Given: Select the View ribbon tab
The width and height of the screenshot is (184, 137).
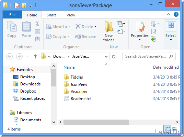Looking at the screenshot, I should point(71,15).
